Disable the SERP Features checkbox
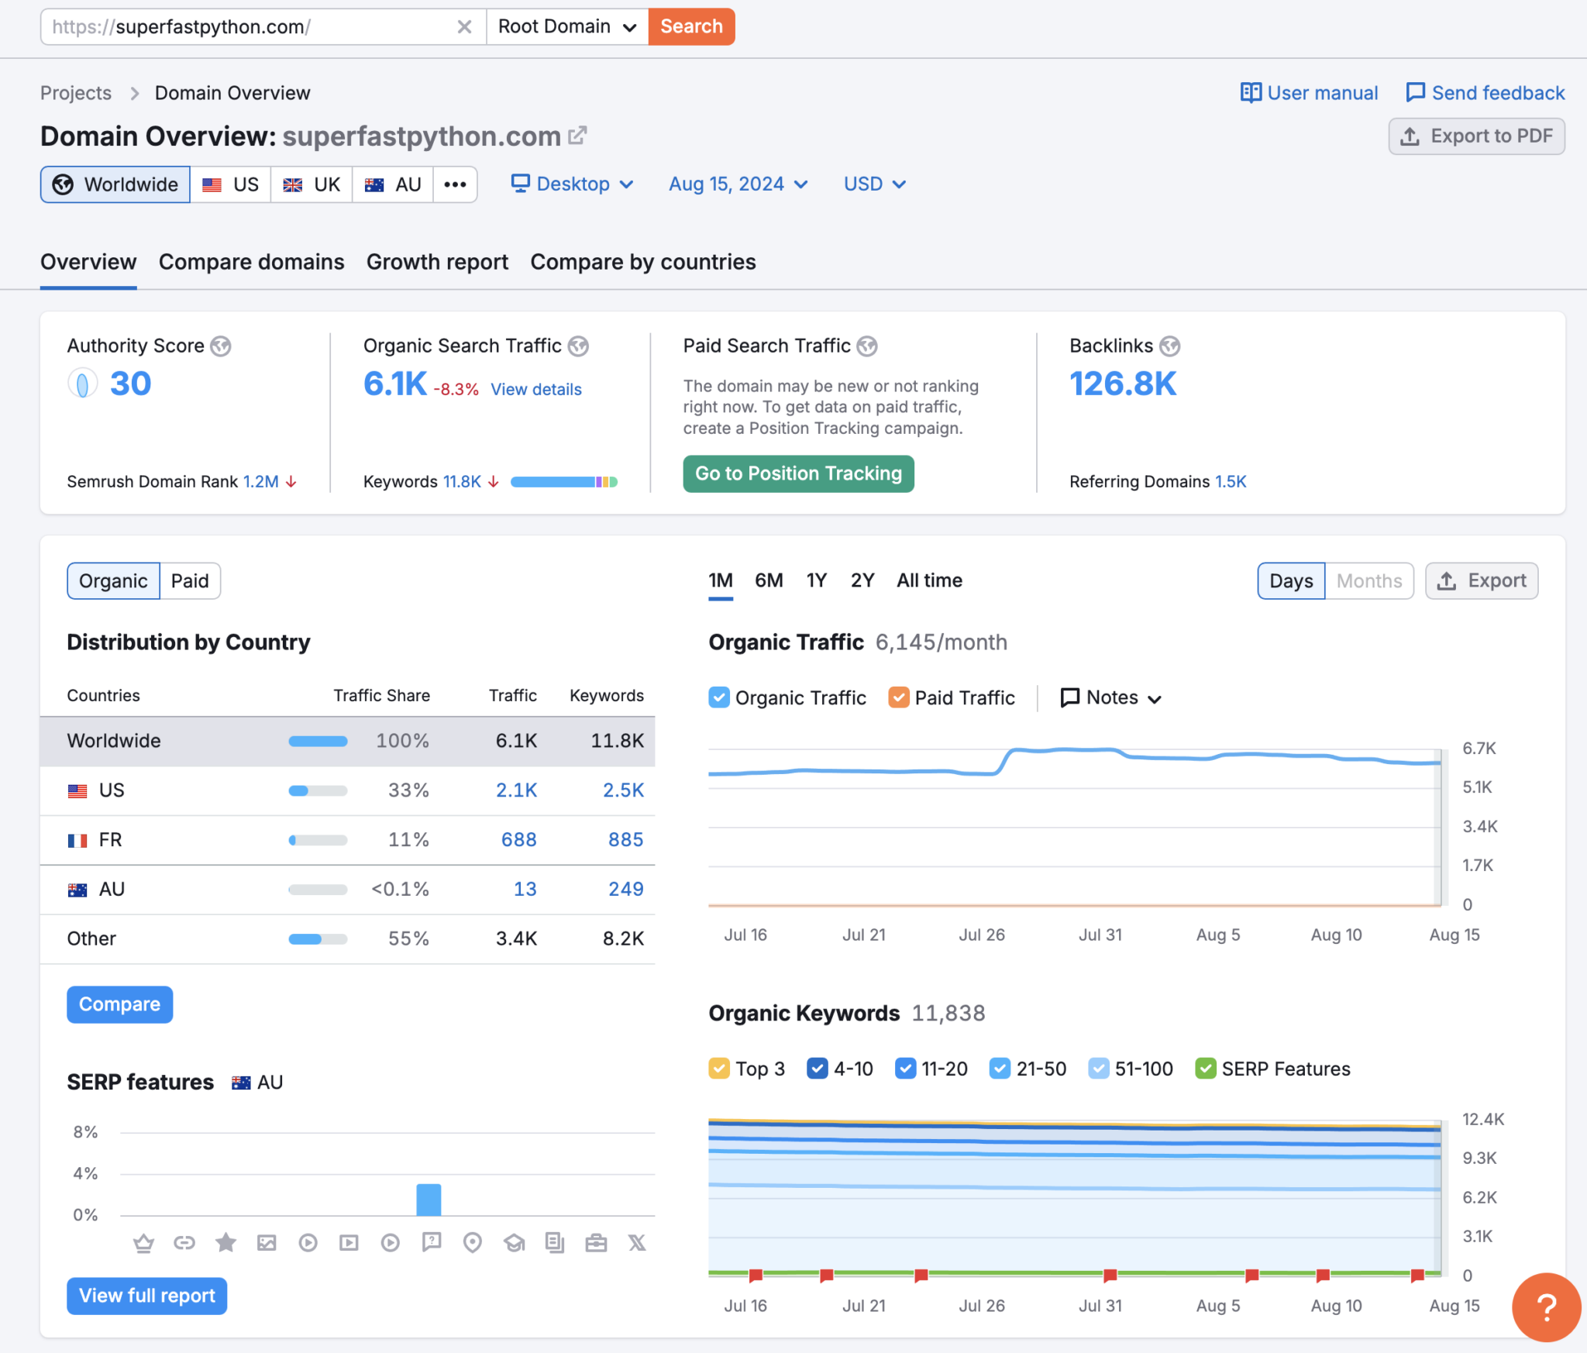1587x1353 pixels. coord(1205,1069)
